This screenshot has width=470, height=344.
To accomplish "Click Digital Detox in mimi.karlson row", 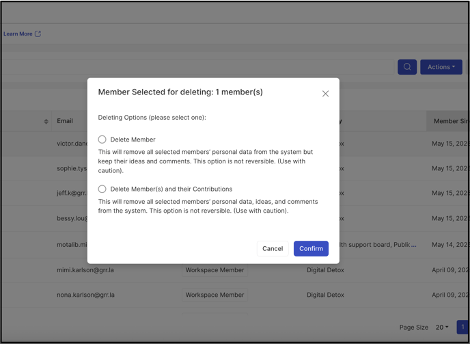I will 325,270.
